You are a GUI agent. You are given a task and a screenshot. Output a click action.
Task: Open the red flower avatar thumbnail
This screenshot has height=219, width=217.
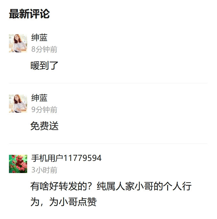(x=18, y=164)
